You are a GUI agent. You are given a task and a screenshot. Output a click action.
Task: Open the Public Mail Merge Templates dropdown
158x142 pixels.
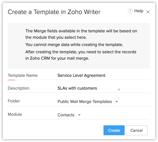click(88, 102)
